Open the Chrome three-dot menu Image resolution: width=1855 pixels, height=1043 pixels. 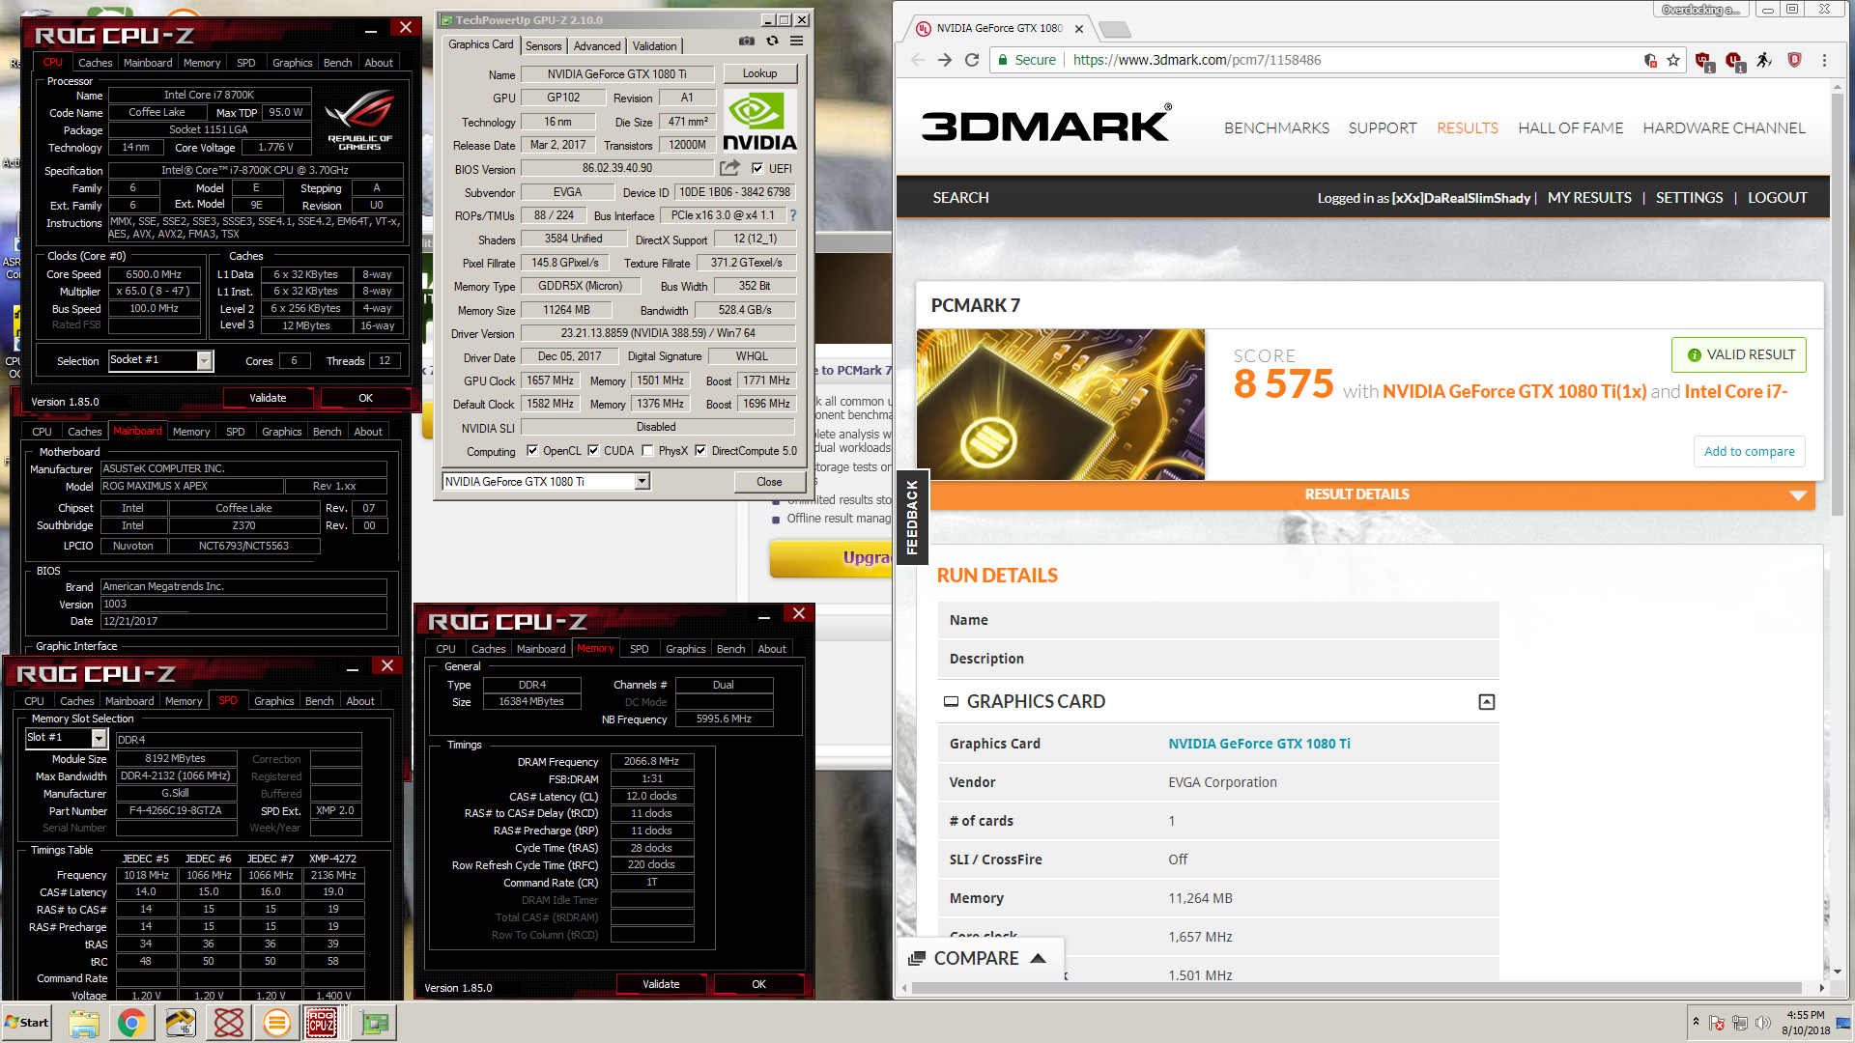[x=1824, y=60]
